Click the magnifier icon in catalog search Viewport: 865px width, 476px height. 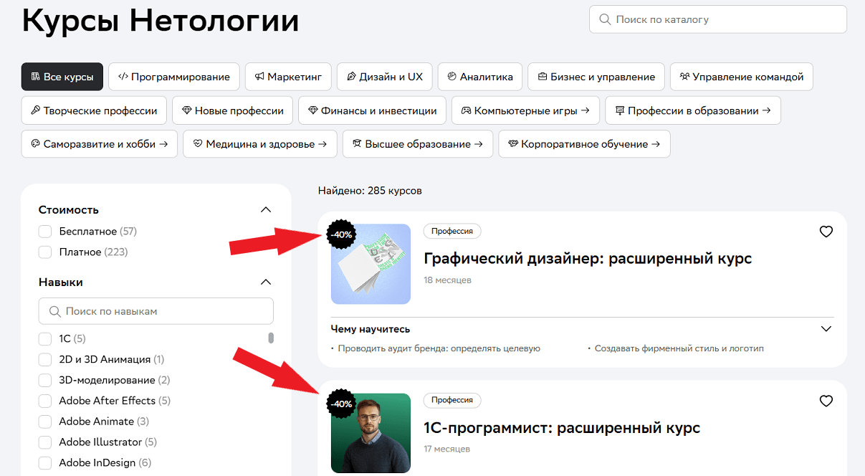pos(605,19)
